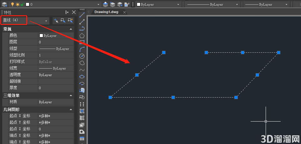301x144 pixels.
Task: Select the Ellipse drawing tool
Action: tap(82, 77)
